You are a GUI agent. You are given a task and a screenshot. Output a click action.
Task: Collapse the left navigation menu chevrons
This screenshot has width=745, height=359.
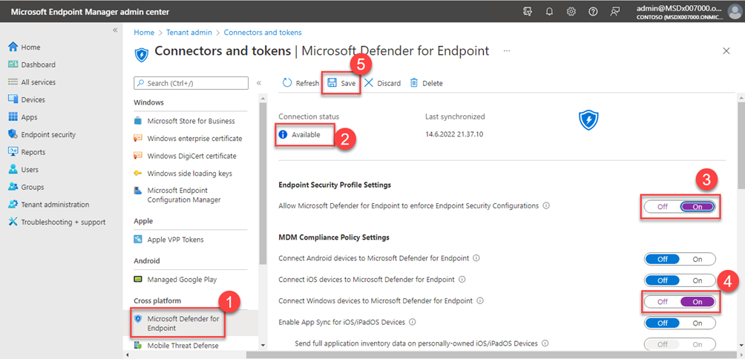[x=114, y=30]
